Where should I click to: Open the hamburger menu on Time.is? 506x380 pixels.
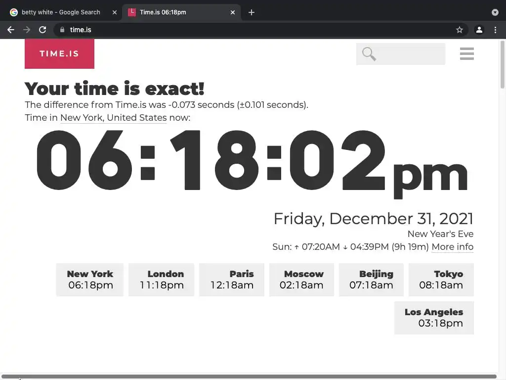(x=466, y=53)
